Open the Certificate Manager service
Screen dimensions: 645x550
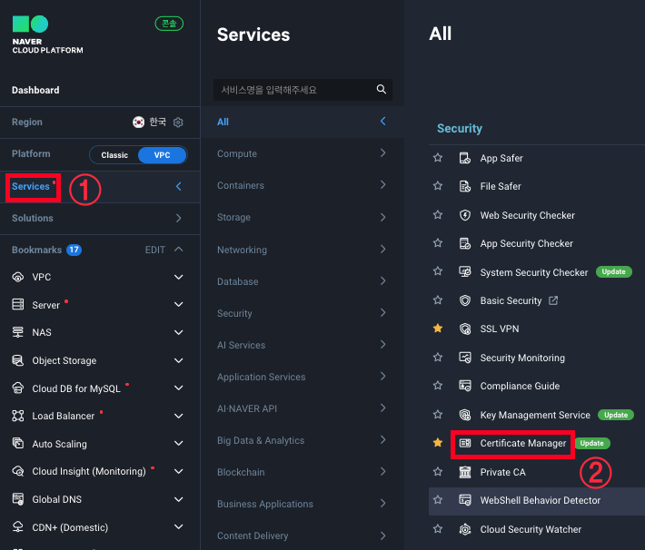(x=523, y=443)
